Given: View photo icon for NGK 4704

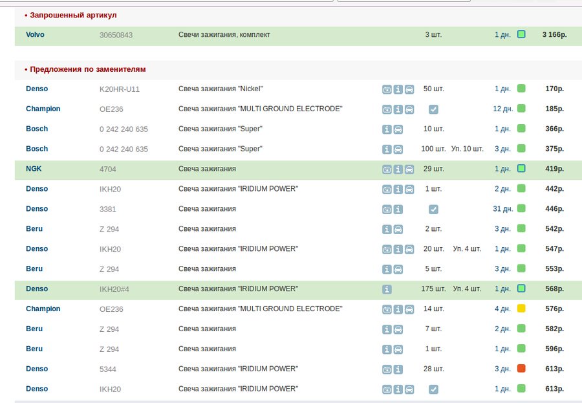Looking at the screenshot, I should [x=387, y=169].
